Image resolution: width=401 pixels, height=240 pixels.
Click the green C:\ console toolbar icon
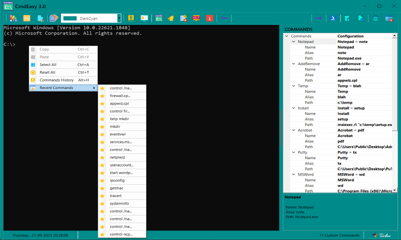click(x=159, y=18)
